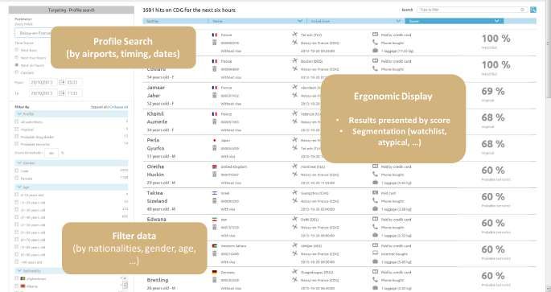
Task: Click the Search filter text field
Action: point(472,10)
